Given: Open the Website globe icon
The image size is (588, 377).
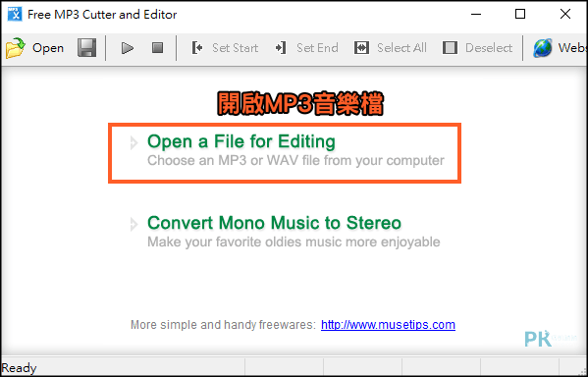Looking at the screenshot, I should click(x=542, y=48).
